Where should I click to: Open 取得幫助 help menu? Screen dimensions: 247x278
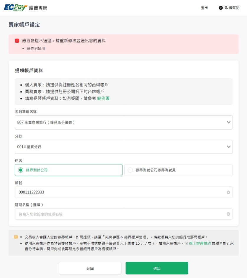point(232,8)
